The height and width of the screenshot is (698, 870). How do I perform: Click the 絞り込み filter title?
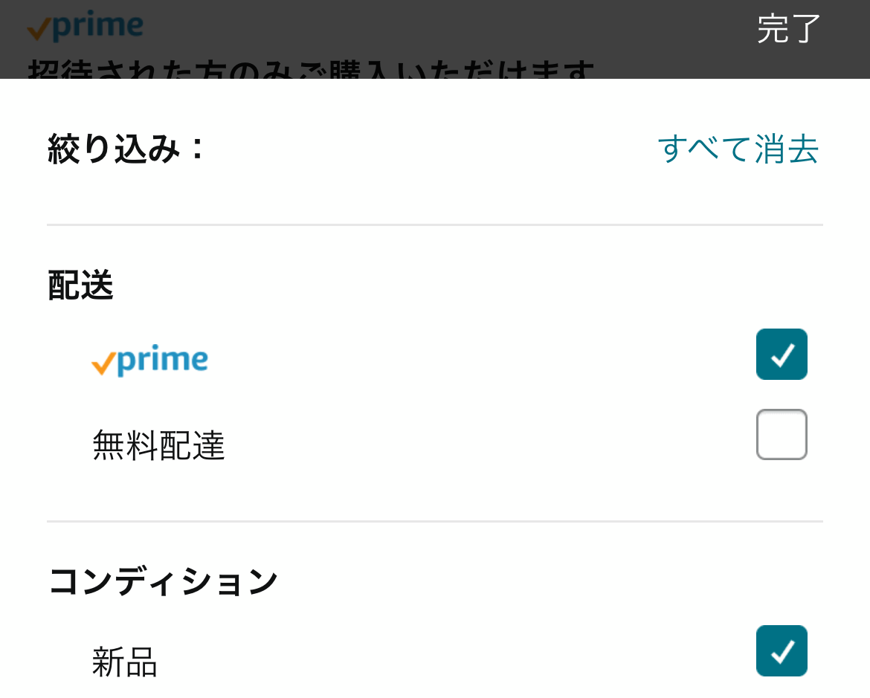(x=125, y=149)
